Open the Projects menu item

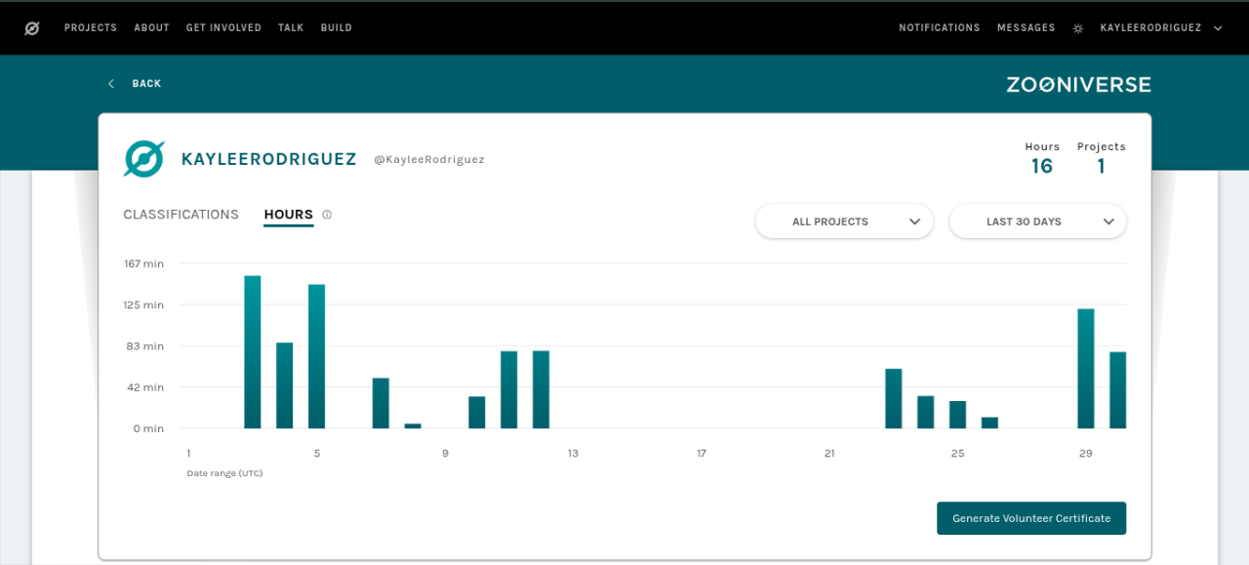(x=91, y=28)
